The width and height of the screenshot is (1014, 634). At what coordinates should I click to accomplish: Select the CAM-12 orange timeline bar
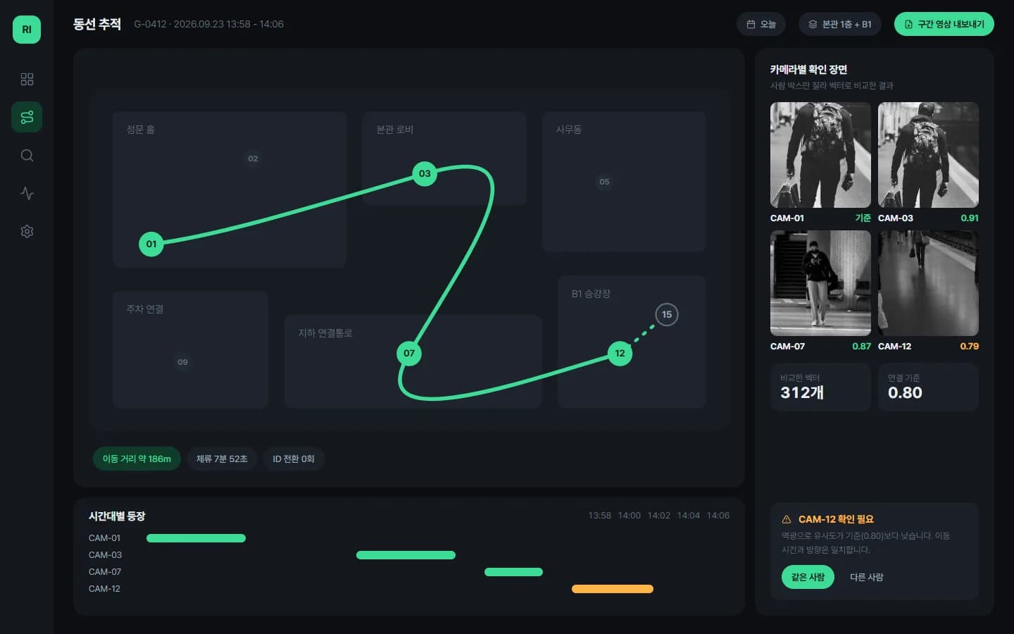coord(613,589)
